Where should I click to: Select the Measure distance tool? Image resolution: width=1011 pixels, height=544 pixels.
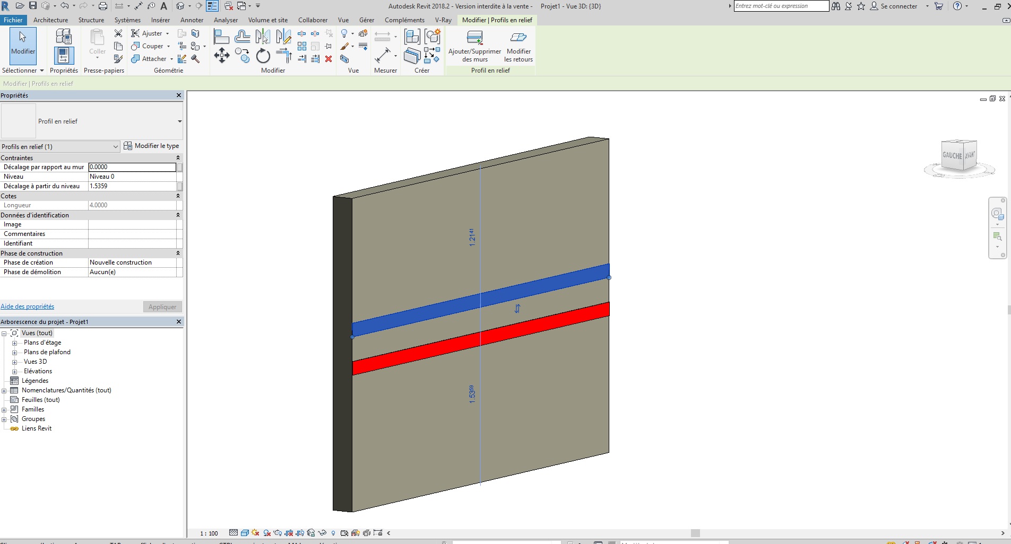click(x=383, y=56)
